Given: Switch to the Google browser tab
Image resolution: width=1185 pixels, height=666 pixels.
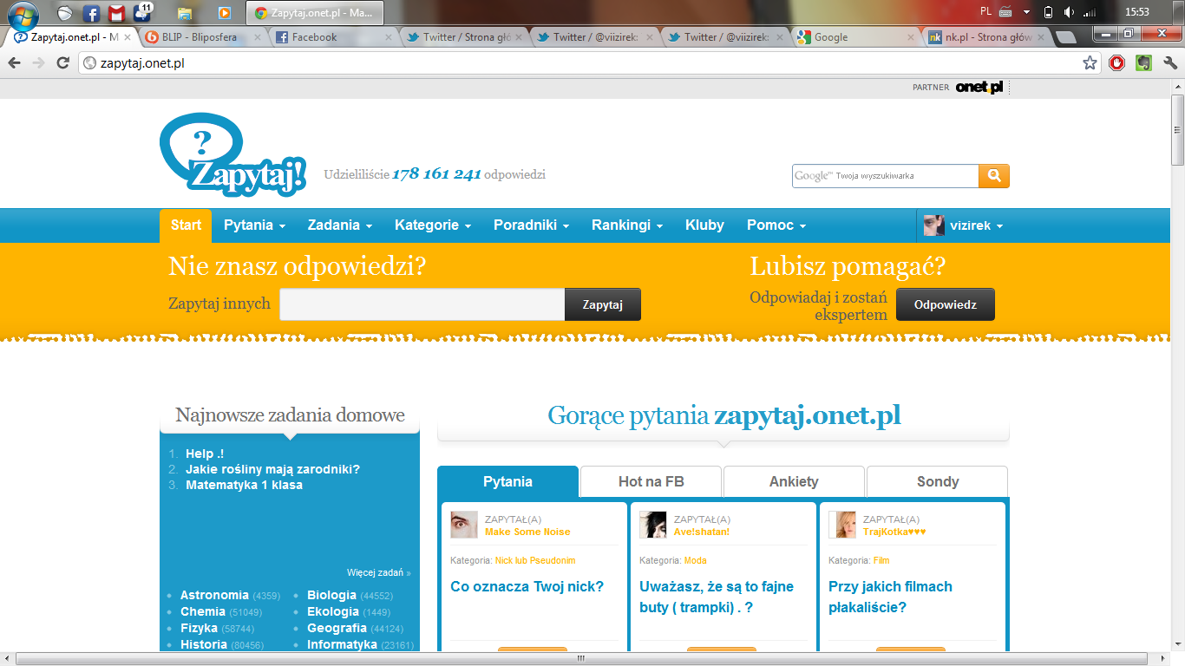Looking at the screenshot, I should click(x=854, y=37).
